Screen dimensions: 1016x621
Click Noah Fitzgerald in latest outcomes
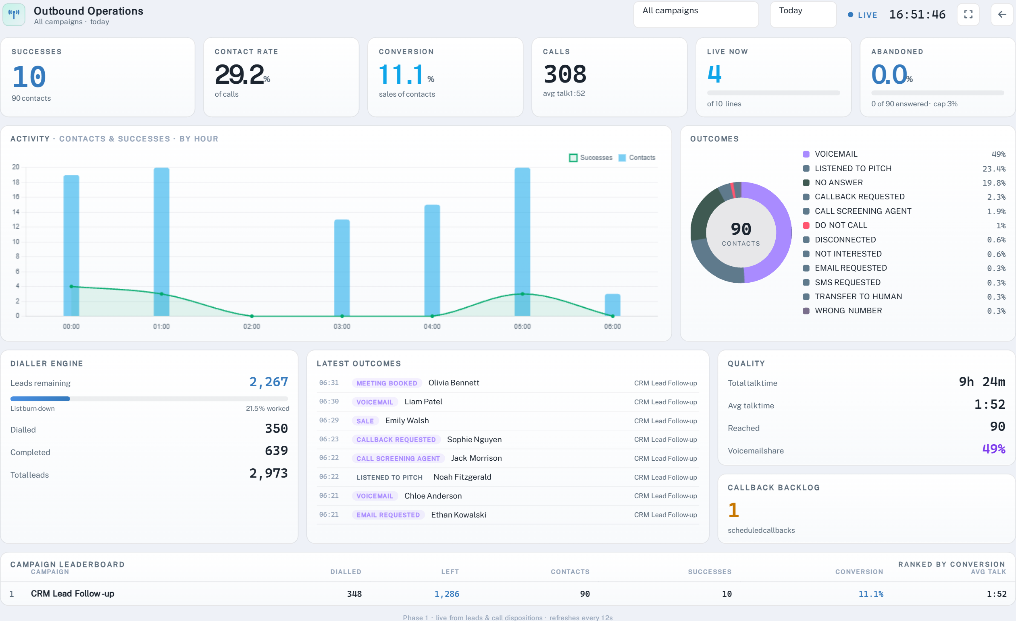click(462, 477)
